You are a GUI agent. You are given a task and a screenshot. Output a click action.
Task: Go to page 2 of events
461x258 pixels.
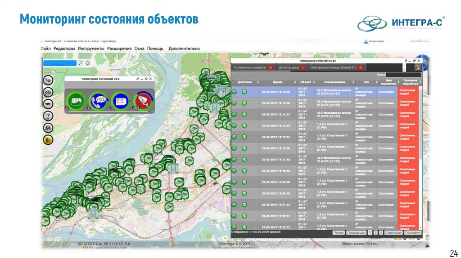pos(375,232)
